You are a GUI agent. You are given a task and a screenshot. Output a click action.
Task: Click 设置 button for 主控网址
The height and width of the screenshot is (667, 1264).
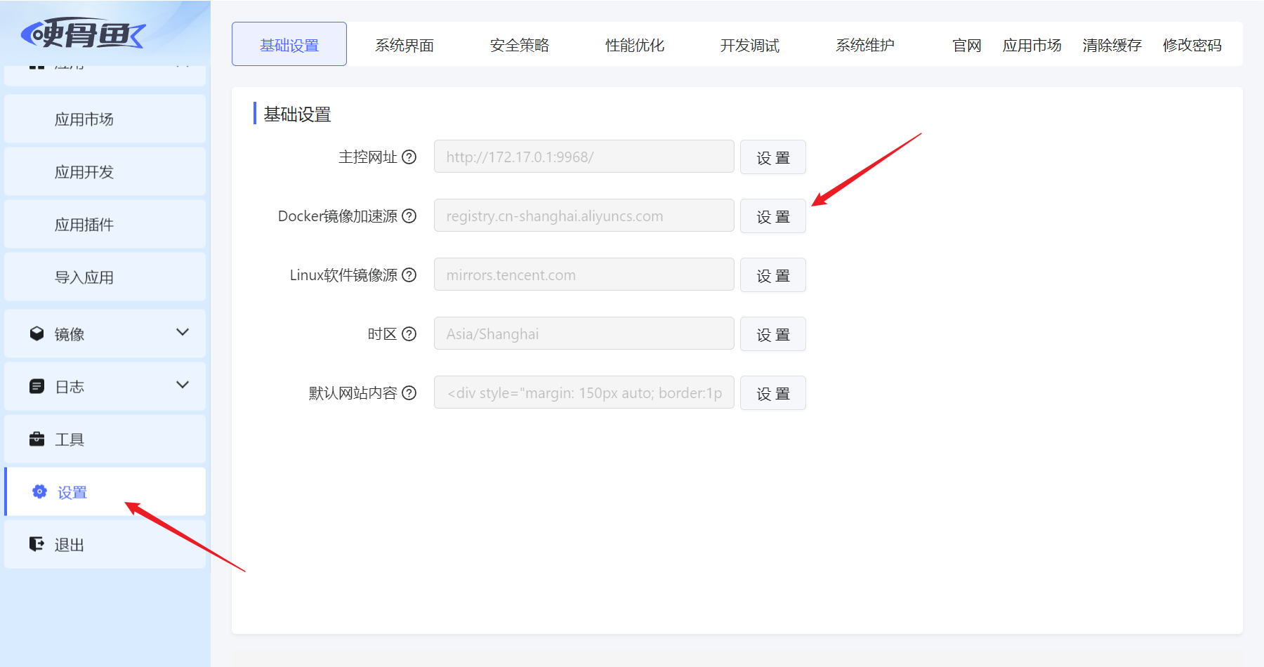(773, 157)
